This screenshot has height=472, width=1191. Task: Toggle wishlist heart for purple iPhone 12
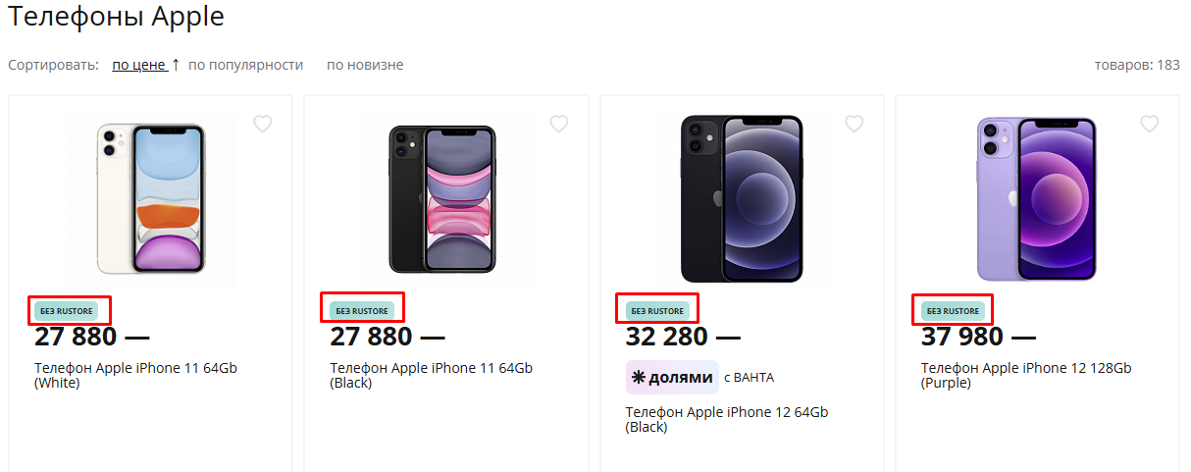click(x=1150, y=124)
